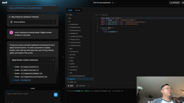Select the Bolt terminal tab
The height and width of the screenshot is (103, 184).
[70, 86]
